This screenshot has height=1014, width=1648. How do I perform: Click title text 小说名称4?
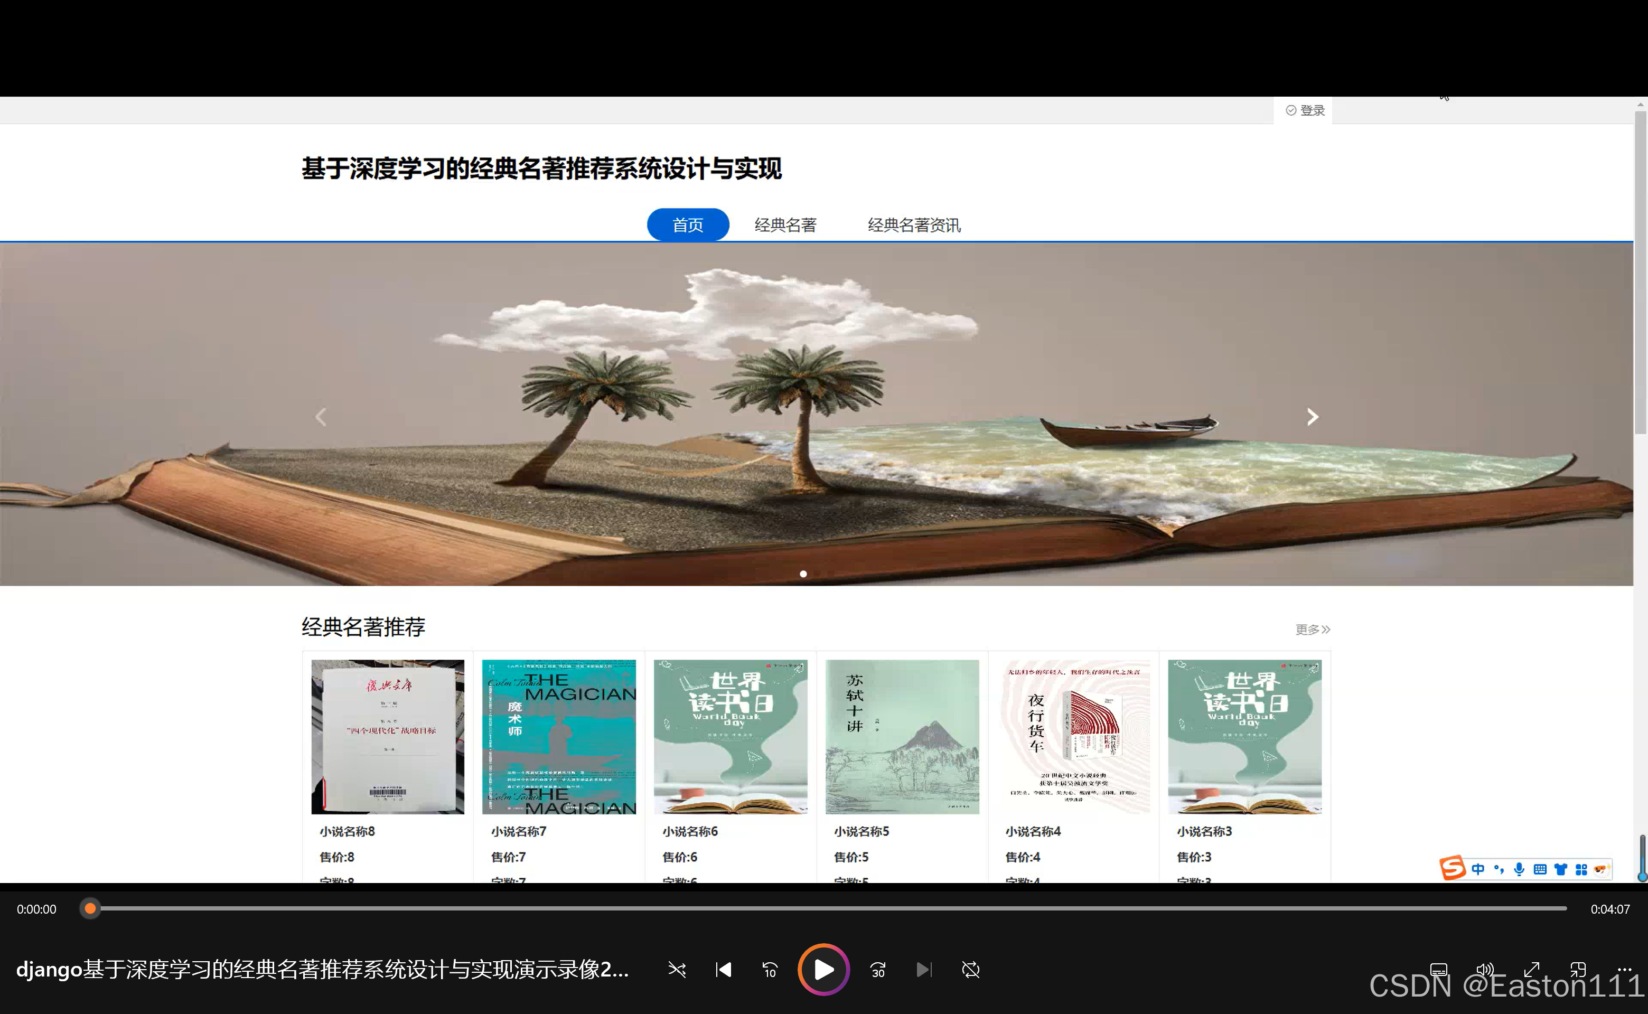pos(1034,831)
